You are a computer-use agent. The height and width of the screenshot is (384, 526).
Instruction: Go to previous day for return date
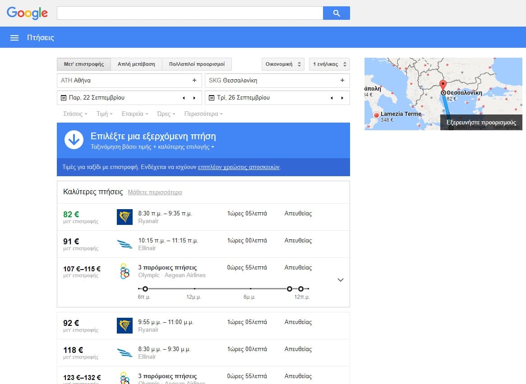coord(332,98)
